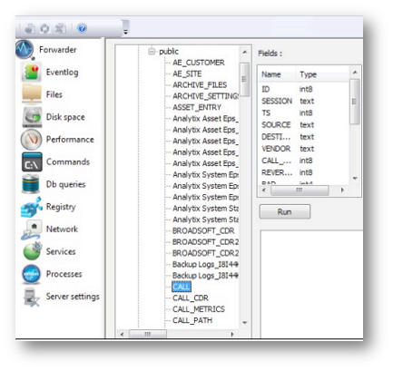The width and height of the screenshot is (393, 371).
Task: Open the Performance gauge icon
Action: 31,140
